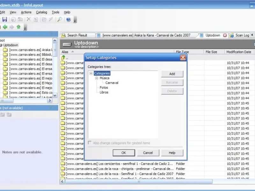Click the grayed lightning bolt toolbar icon
The width and height of the screenshot is (255, 191).
coord(51,19)
